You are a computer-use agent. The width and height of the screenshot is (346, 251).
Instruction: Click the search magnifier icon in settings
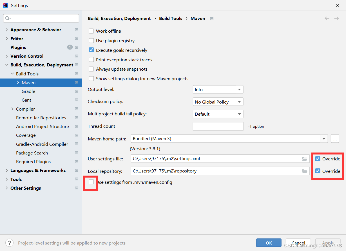click(8, 18)
